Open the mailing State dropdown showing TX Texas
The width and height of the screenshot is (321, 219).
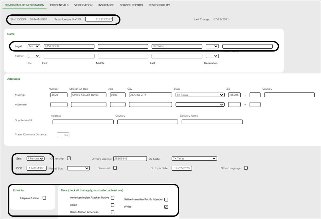tap(200, 95)
